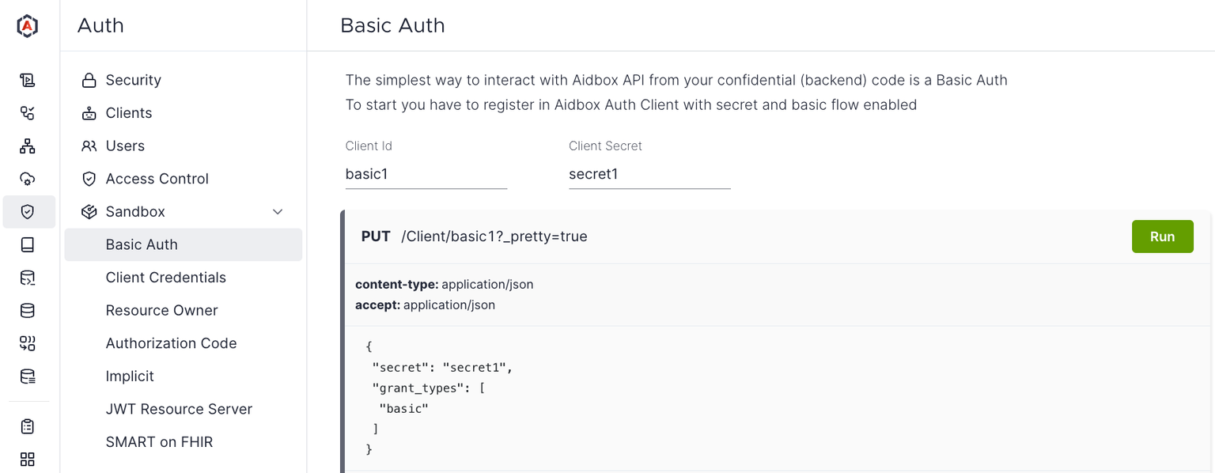Collapse the Sandbox section chevron

pos(278,212)
